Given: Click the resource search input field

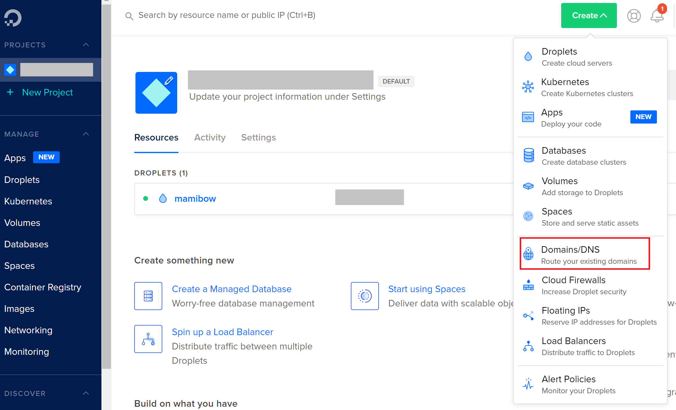Looking at the screenshot, I should click(227, 15).
